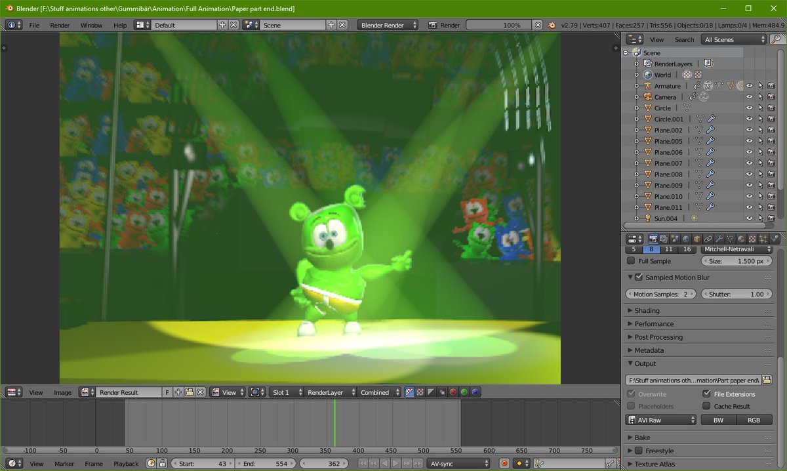Open the AVI Raw file format dropdown
Image resolution: width=787 pixels, height=471 pixels.
click(662, 420)
